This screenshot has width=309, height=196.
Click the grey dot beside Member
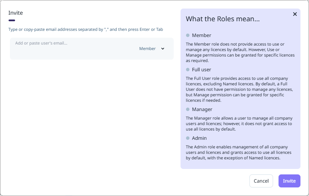coord(188,35)
